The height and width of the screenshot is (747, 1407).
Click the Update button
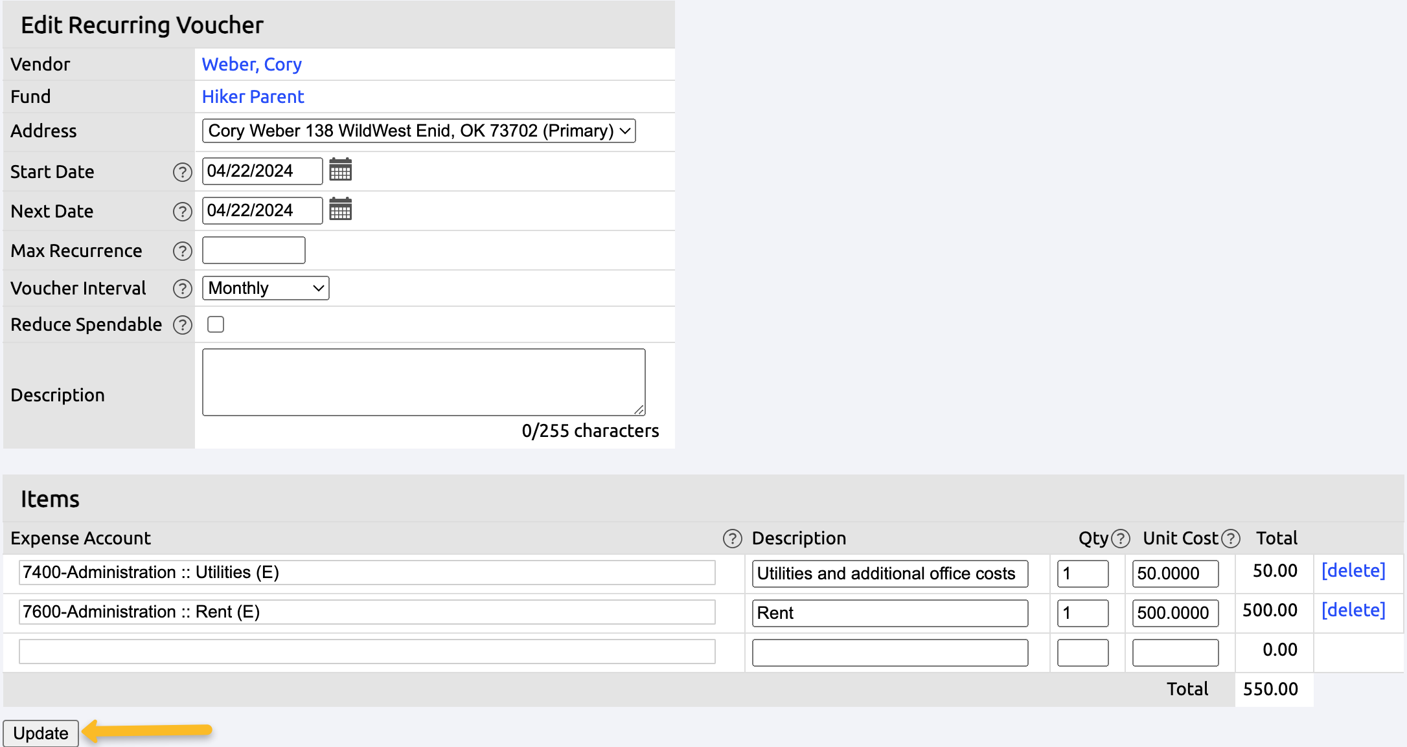[x=41, y=733]
